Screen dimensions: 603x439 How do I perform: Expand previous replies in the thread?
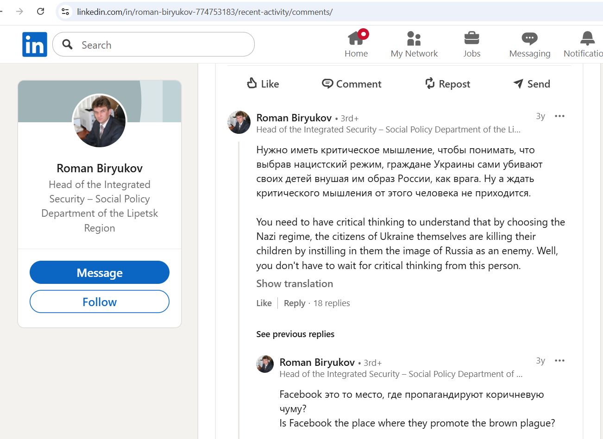coord(295,333)
